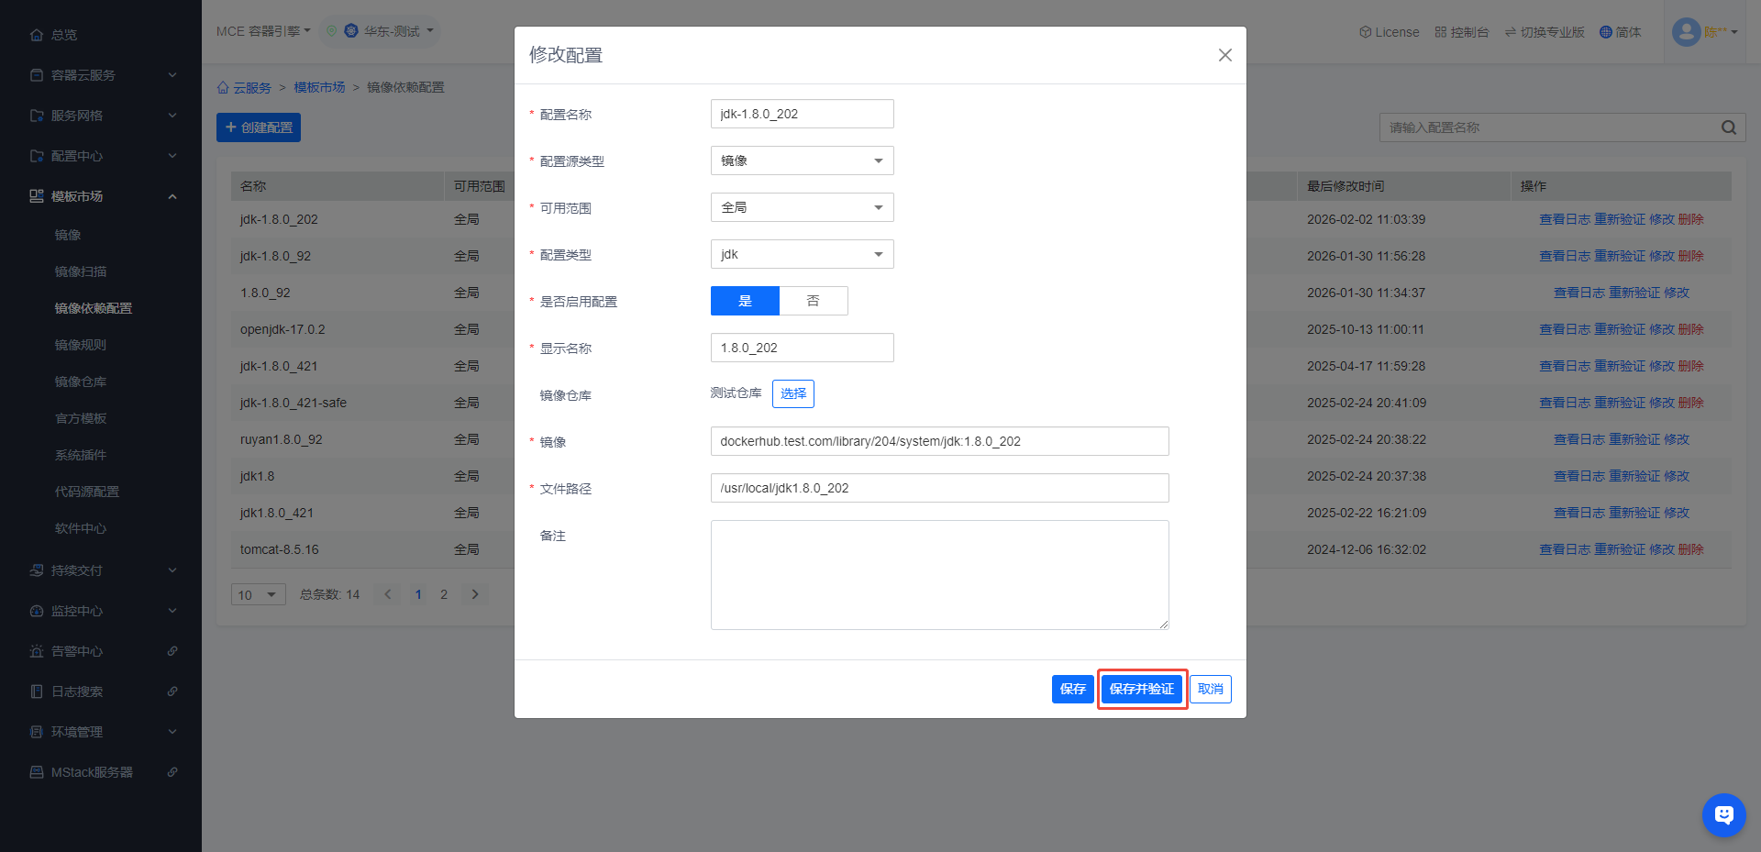Open 镜像扫描 in the sidebar menu

[81, 271]
